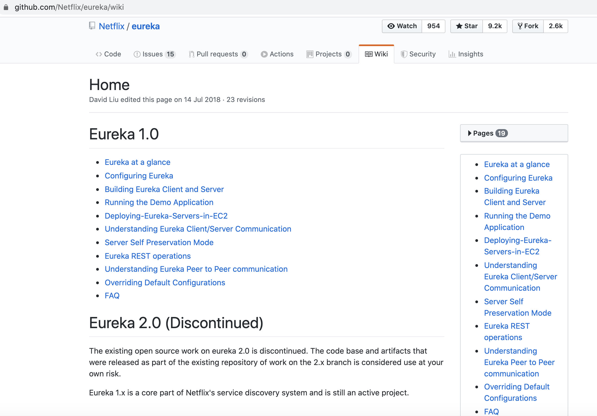The height and width of the screenshot is (416, 597).
Task: Click the Eureka 2.0 (Discontinued) heading
Action: pyautogui.click(x=176, y=323)
